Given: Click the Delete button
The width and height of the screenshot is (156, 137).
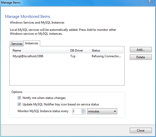Looking at the screenshot, I should [141, 57].
